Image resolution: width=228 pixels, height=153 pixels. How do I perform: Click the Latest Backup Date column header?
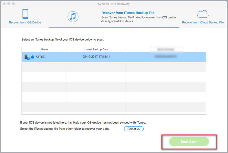96,49
